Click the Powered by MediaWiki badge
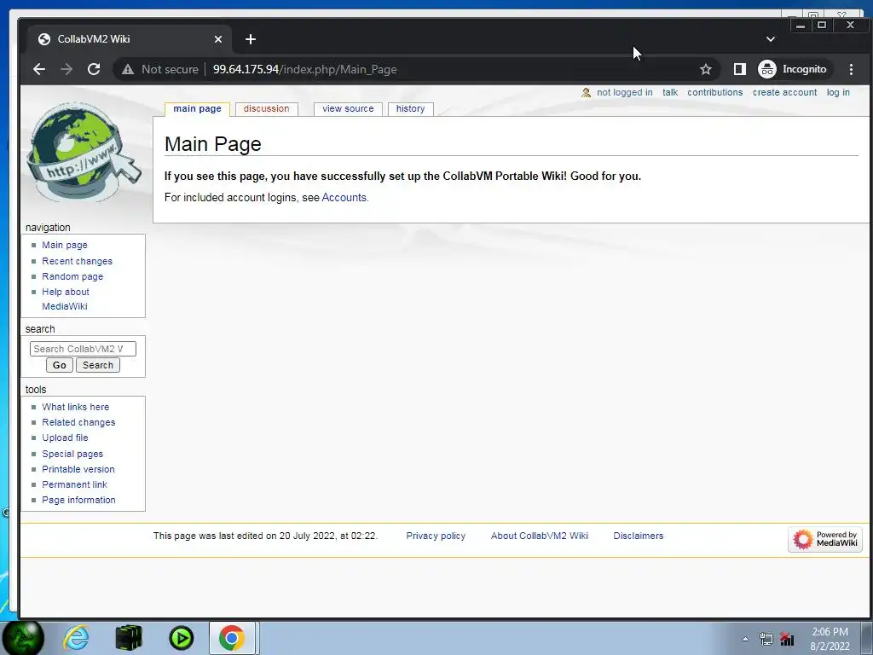The height and width of the screenshot is (655, 873). pos(825,539)
